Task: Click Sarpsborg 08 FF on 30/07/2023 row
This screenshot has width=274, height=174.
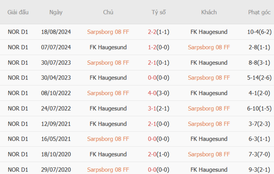Action: 108,63
